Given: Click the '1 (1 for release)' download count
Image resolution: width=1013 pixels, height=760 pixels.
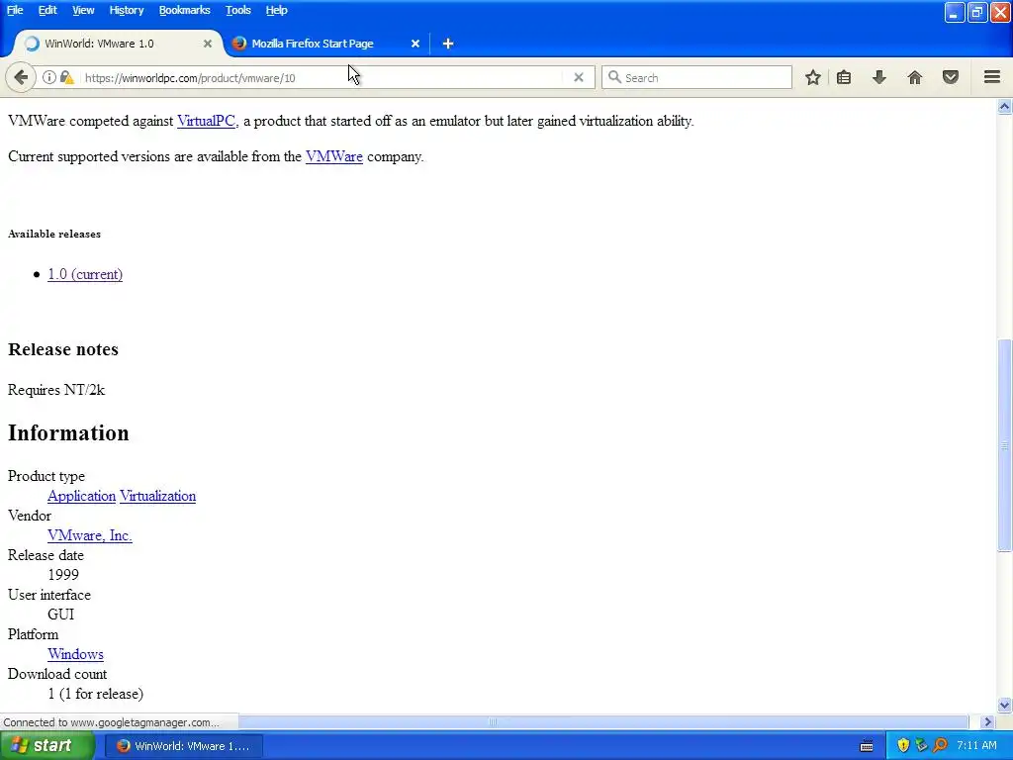Looking at the screenshot, I should 96,694.
